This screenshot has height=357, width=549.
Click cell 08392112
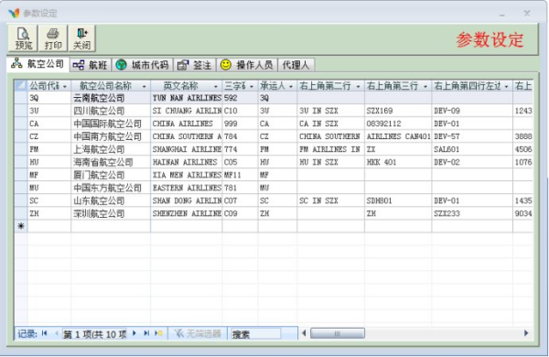398,124
